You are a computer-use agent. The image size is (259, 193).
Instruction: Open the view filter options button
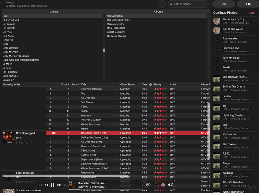pos(162,4)
